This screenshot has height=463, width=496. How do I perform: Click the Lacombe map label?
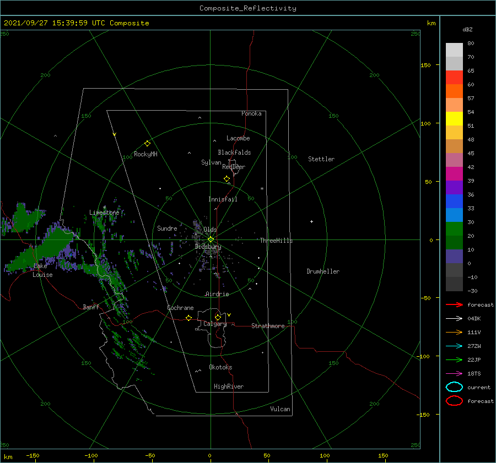click(238, 138)
